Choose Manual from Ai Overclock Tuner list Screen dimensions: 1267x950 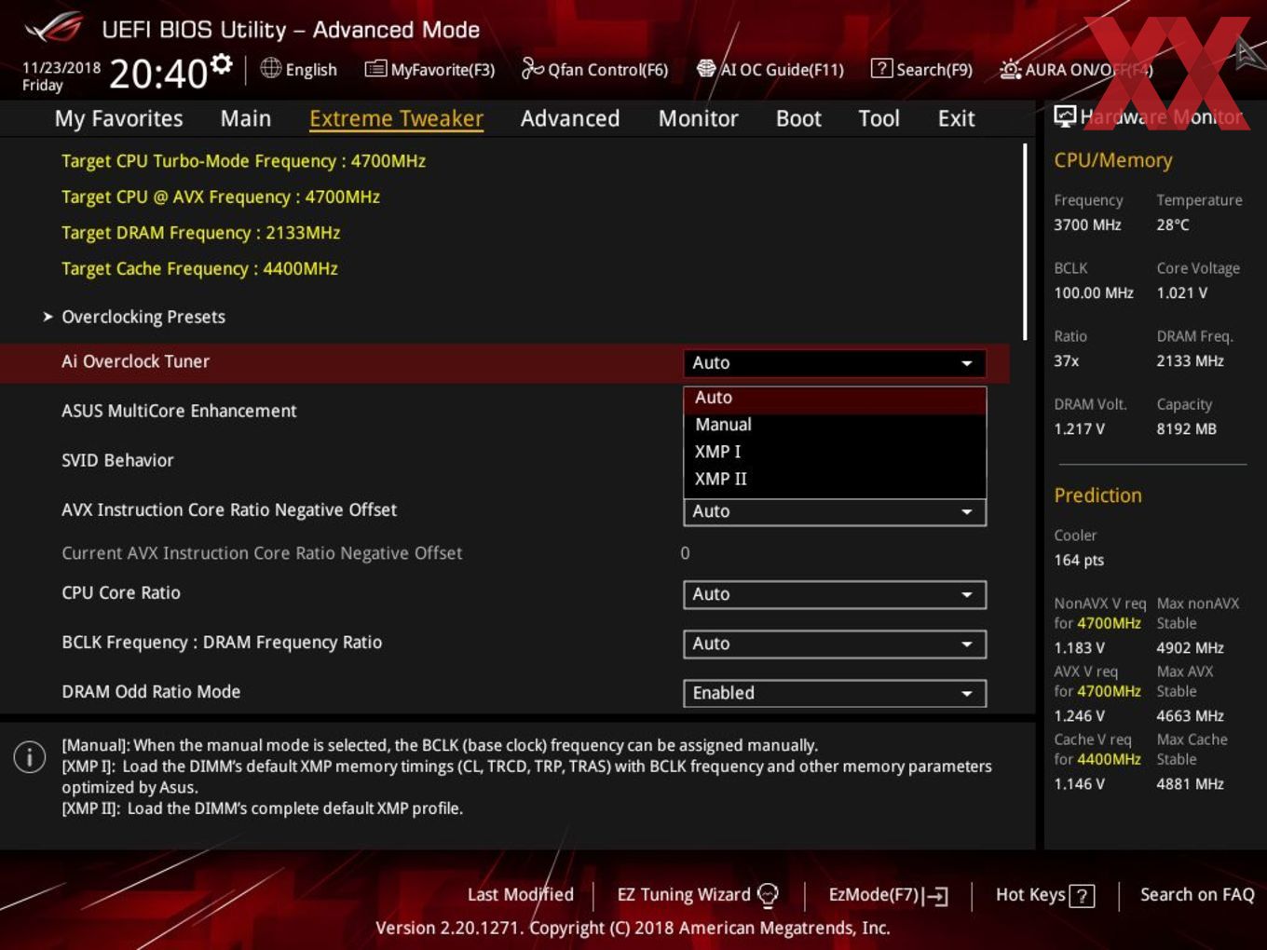(x=835, y=425)
